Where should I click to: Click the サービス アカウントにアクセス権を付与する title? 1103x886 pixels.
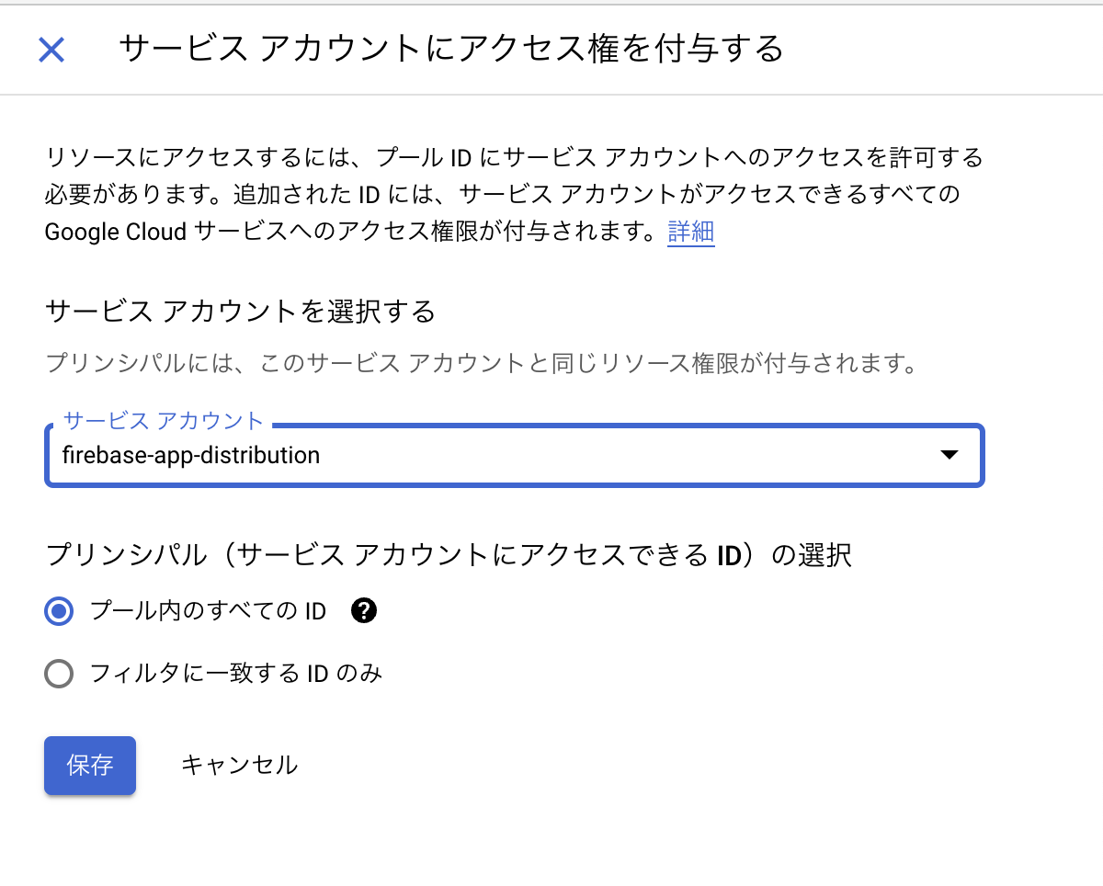(x=450, y=48)
